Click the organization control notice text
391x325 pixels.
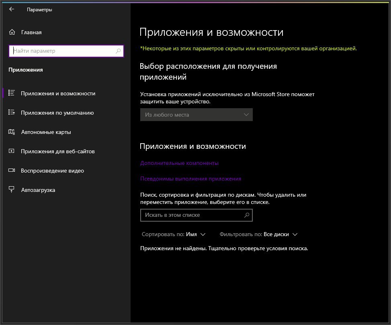coord(248,48)
